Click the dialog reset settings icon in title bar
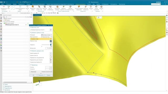 click(49, 25)
